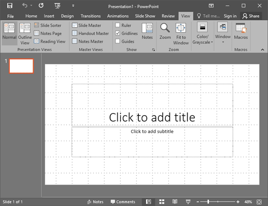
Task: Zoom in with the plus button
Action: 238,202
